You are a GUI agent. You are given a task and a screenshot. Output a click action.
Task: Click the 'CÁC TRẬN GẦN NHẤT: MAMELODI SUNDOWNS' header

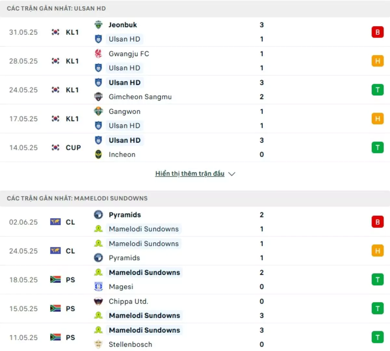point(77,198)
